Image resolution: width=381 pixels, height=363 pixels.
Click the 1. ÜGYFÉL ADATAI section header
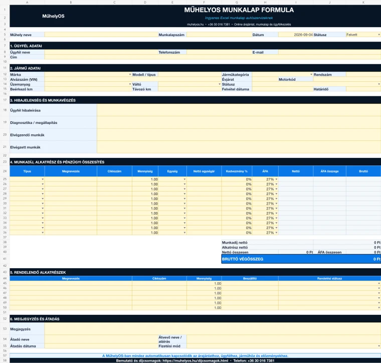tap(195, 46)
